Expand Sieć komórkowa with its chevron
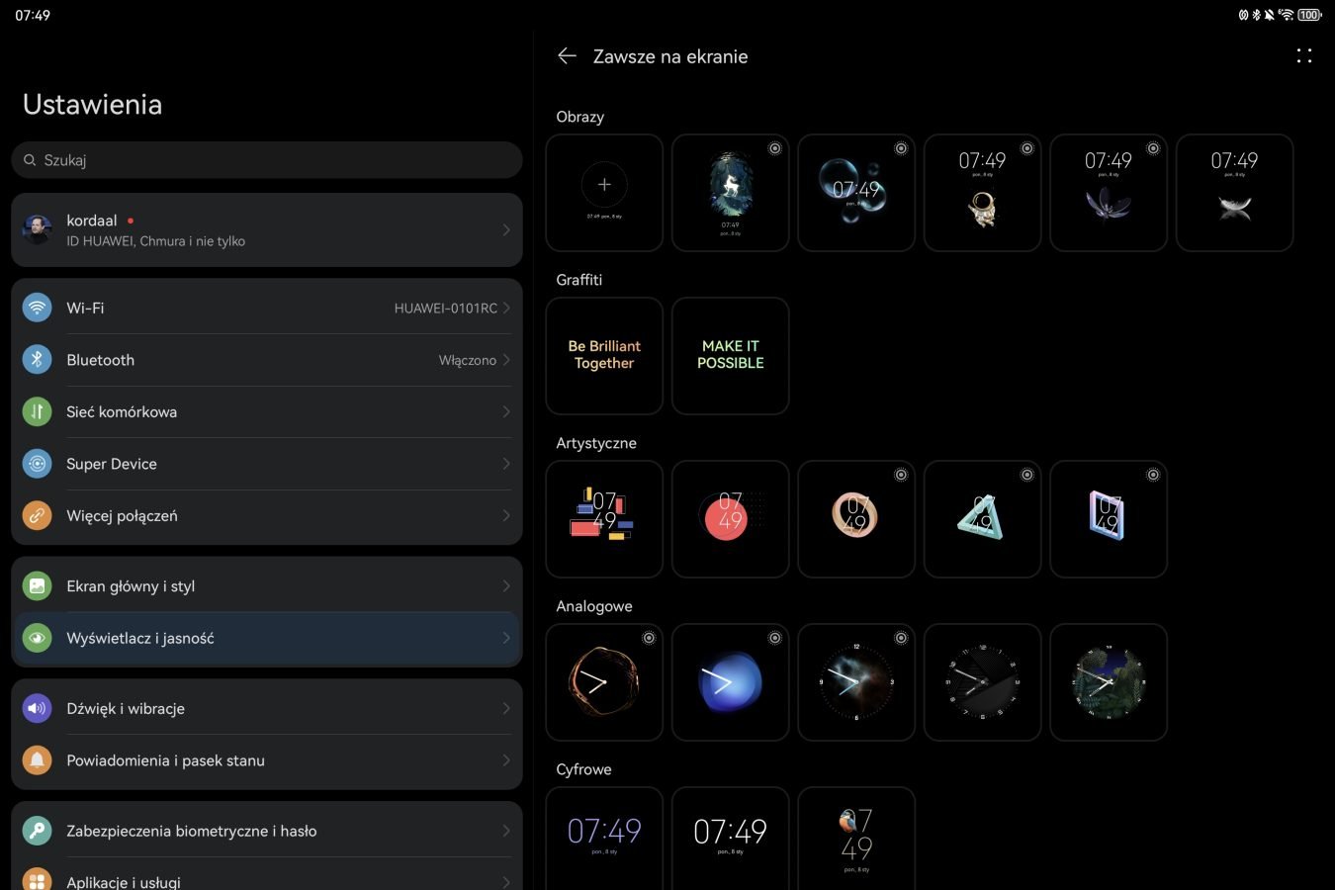This screenshot has height=890, width=1335. click(x=505, y=411)
